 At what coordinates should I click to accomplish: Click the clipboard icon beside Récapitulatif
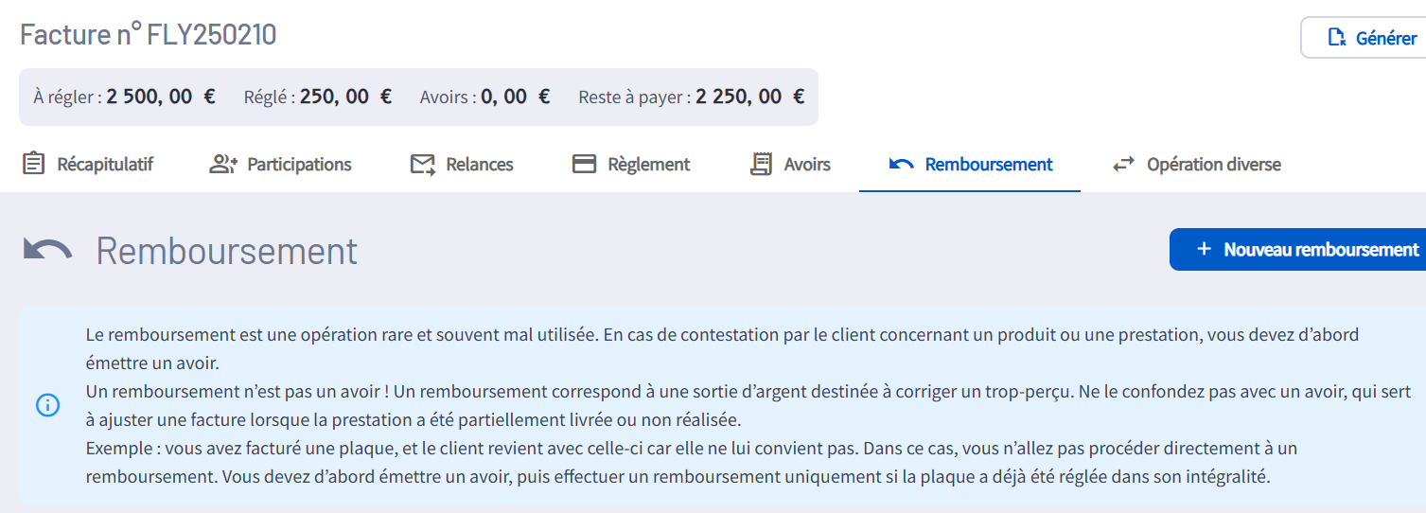coord(33,164)
